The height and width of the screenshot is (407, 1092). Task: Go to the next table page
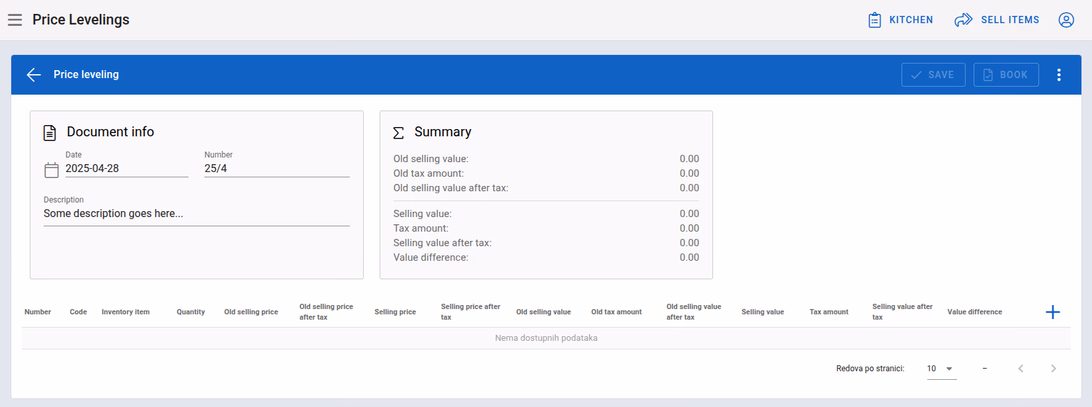[x=1054, y=369]
